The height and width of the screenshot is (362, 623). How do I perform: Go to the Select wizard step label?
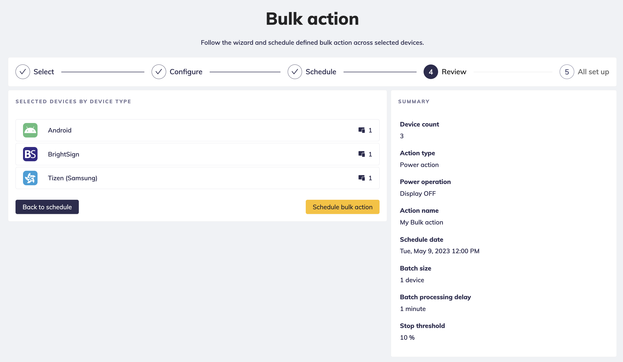44,72
